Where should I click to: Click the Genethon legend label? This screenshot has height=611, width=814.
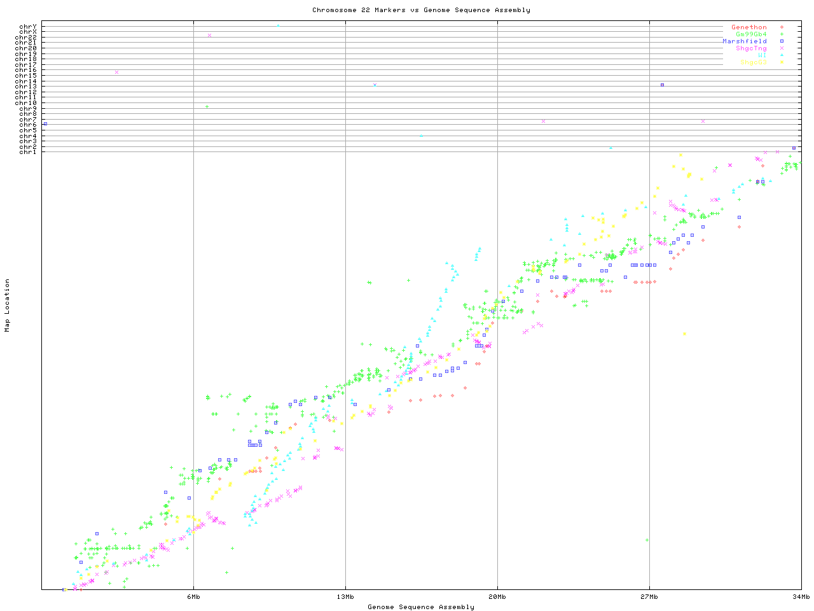tap(748, 27)
